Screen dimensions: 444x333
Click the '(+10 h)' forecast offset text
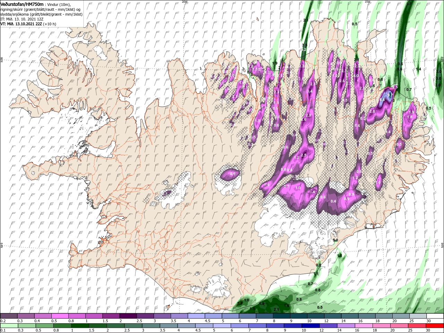(50, 24)
